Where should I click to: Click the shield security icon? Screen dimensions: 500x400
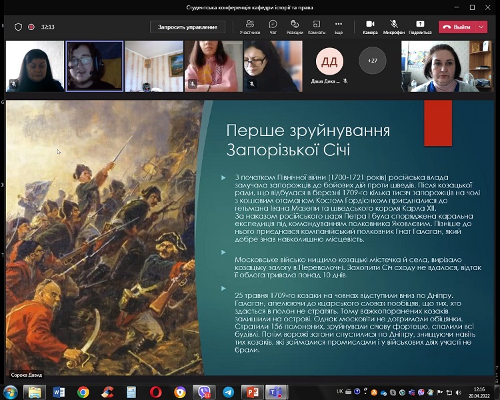tap(18, 27)
